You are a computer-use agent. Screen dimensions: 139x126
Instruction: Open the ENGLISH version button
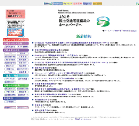pyautogui.click(x=97, y=3)
